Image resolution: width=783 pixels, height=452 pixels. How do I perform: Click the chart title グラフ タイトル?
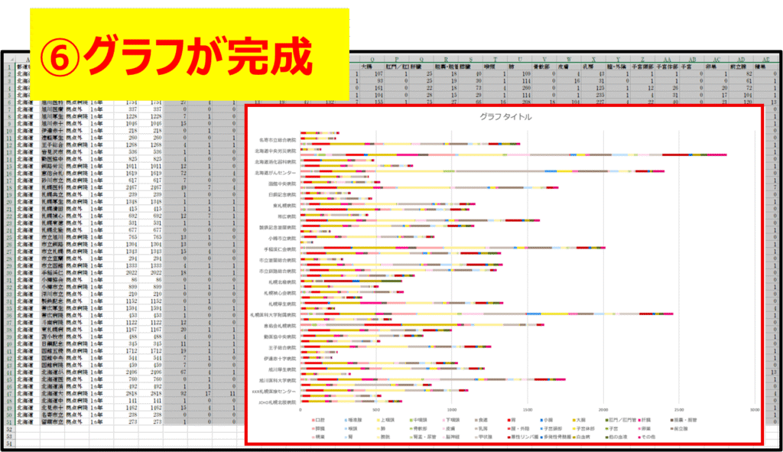[505, 117]
